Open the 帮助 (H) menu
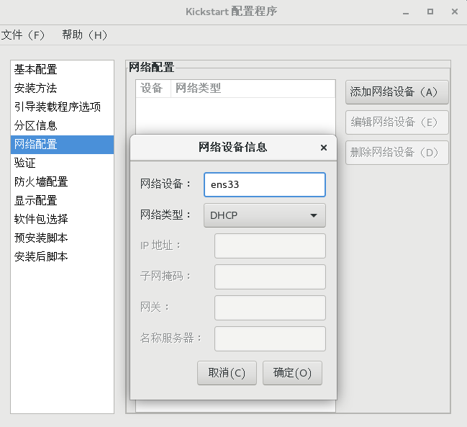The image size is (467, 427). coord(85,35)
